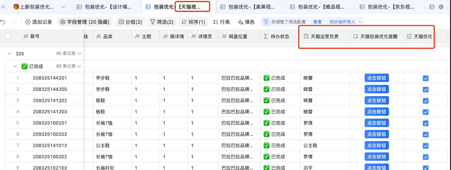The image size is (451, 170).
Task: Click 添加记录 to add a record
Action: coord(39,22)
